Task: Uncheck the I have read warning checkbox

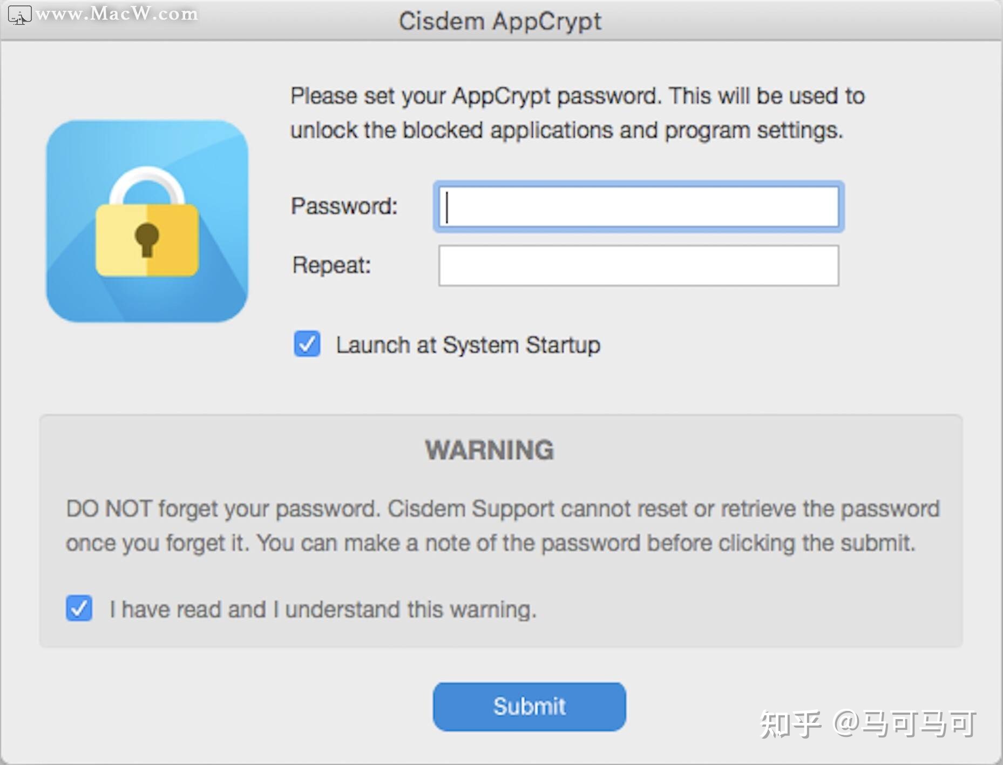Action: pos(79,608)
